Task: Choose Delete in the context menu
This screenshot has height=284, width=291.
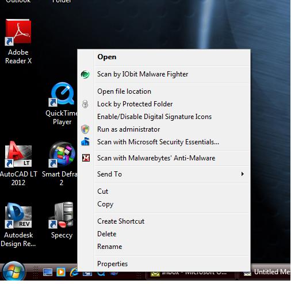Action: pyautogui.click(x=173, y=234)
